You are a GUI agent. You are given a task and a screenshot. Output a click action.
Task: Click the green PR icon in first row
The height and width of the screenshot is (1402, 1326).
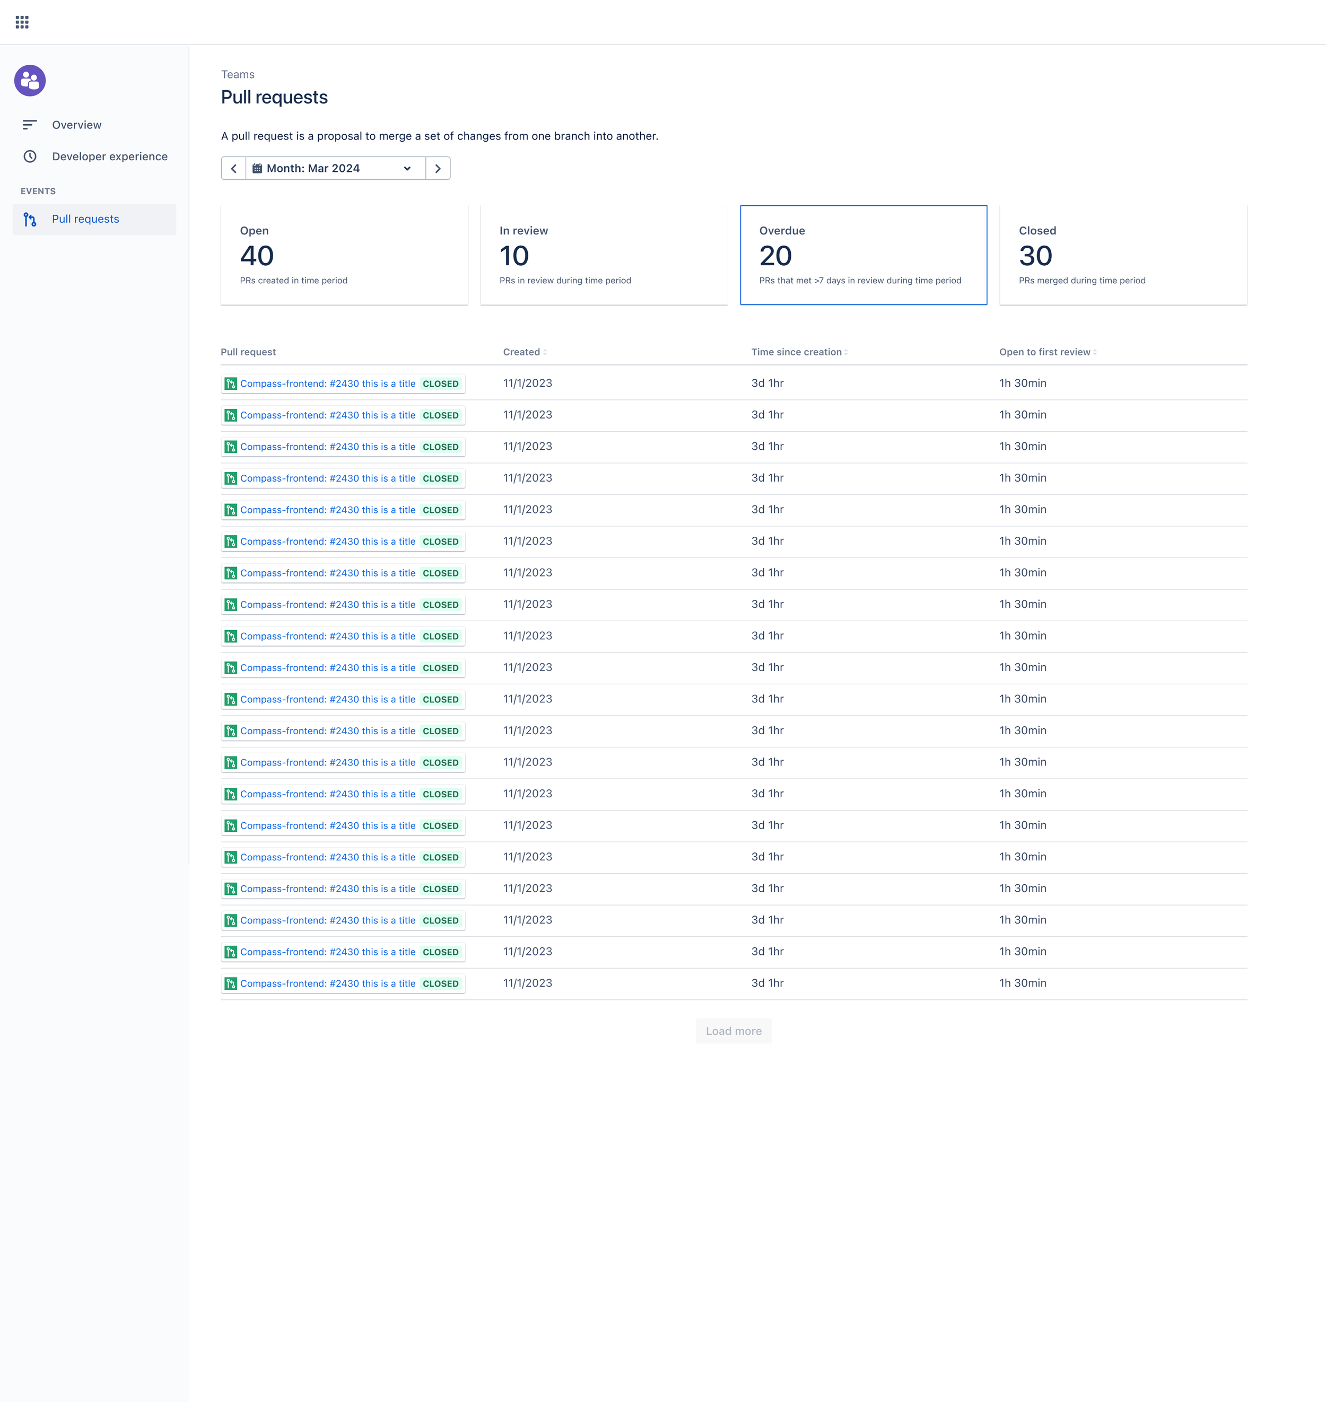click(230, 384)
